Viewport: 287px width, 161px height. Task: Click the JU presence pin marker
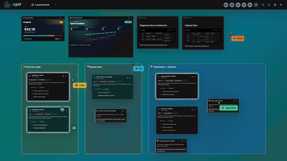[x=74, y=128]
